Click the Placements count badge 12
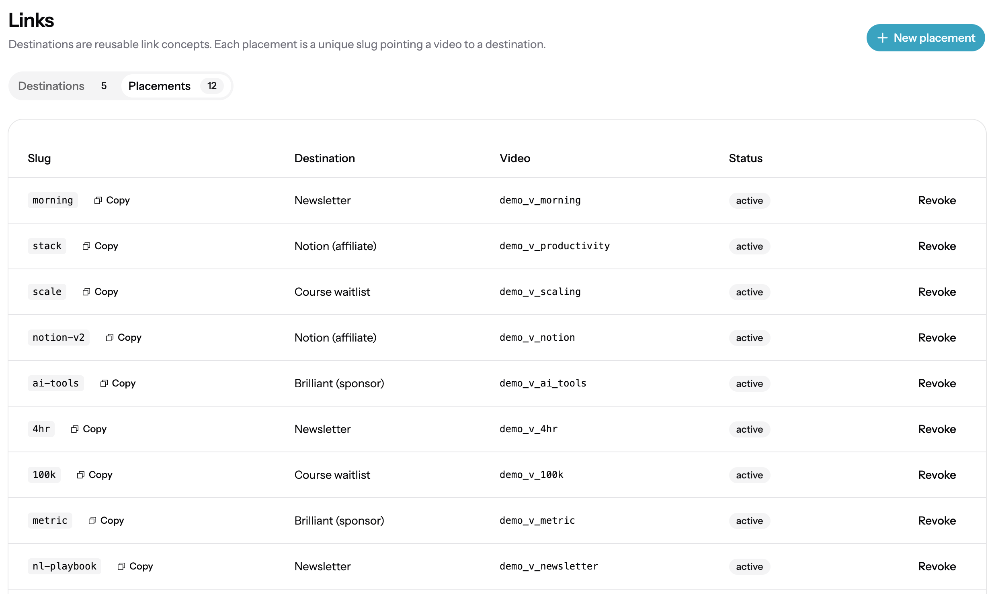The width and height of the screenshot is (992, 594). tap(212, 86)
